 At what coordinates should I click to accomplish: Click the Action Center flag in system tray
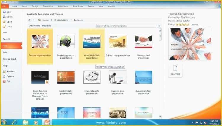(197, 123)
